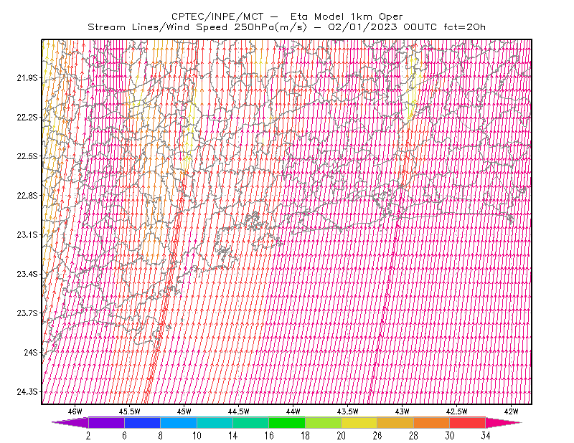Click the magenta right arrow of color bar

(x=504, y=422)
